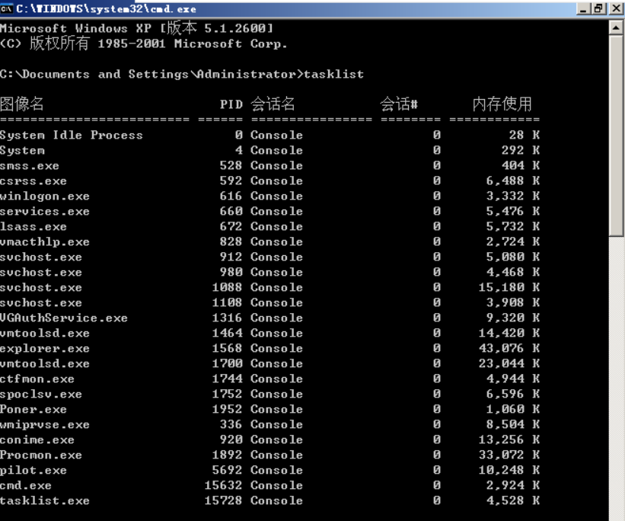Click the scrollbar up arrow

[x=616, y=27]
